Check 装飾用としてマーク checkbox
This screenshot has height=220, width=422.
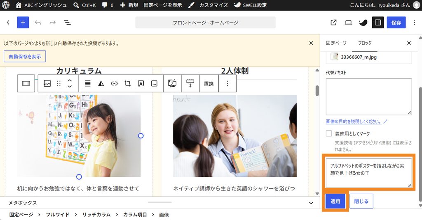click(x=329, y=133)
